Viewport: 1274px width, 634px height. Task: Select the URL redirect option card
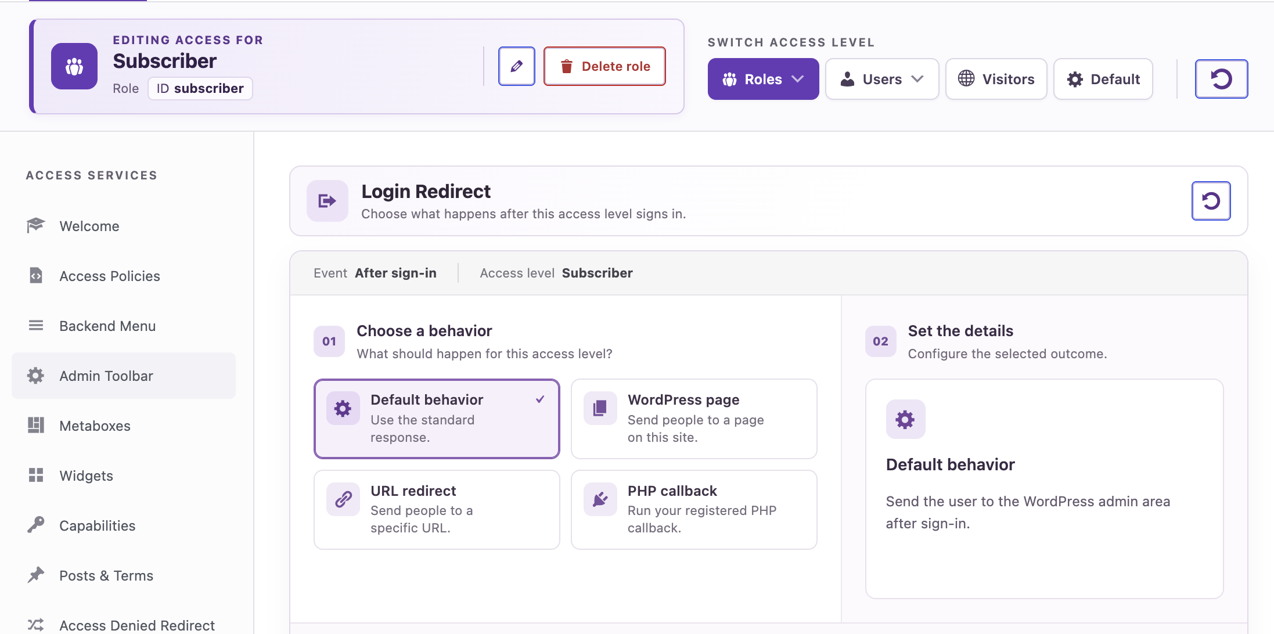pos(437,510)
